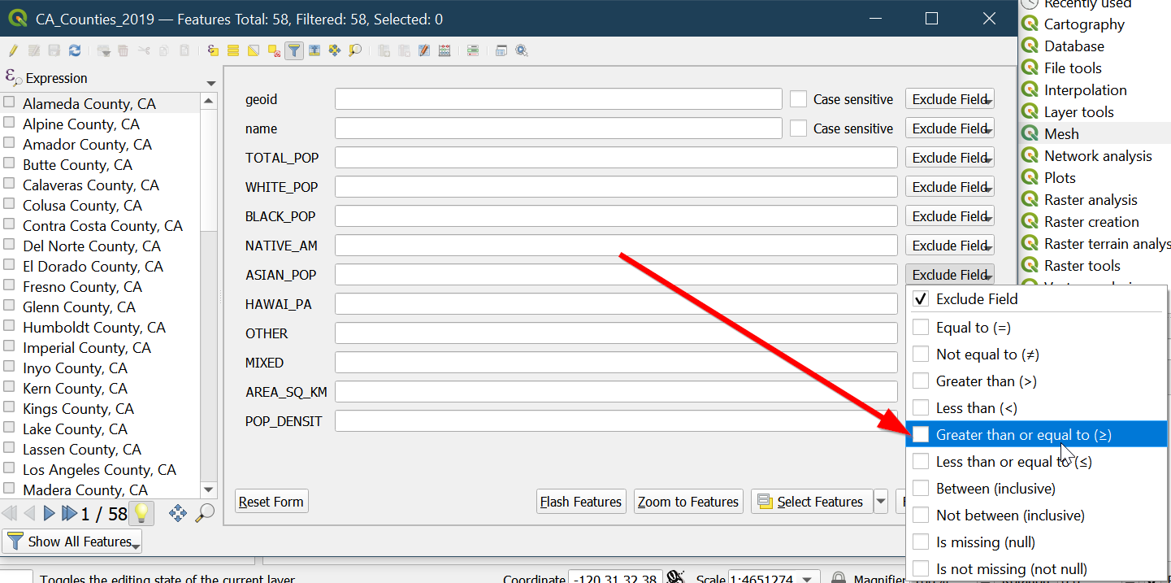Click the select all features icon
The width and height of the screenshot is (1171, 583).
233,50
